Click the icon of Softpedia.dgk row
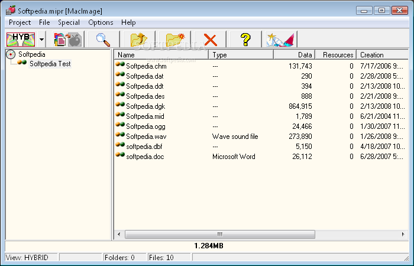This screenshot has width=414, height=266. (120, 104)
